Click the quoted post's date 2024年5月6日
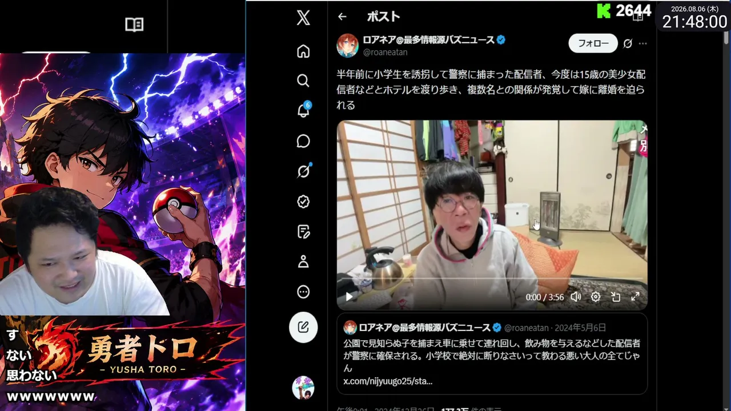 (579, 328)
